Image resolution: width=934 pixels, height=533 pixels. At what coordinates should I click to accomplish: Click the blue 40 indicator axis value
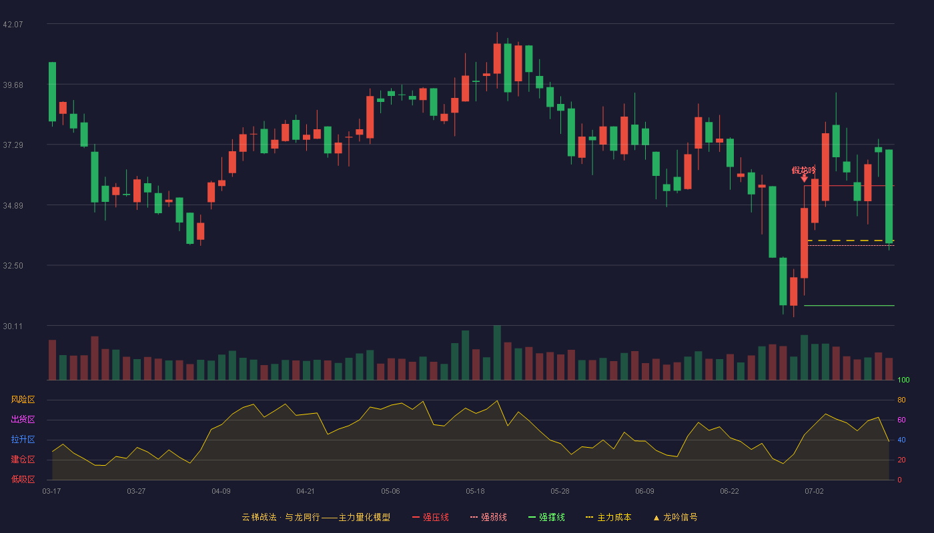[x=901, y=440]
